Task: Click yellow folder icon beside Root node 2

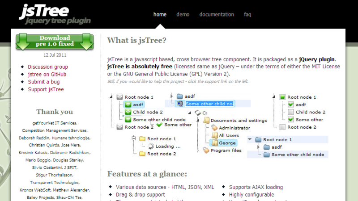Action: [x=142, y=154]
